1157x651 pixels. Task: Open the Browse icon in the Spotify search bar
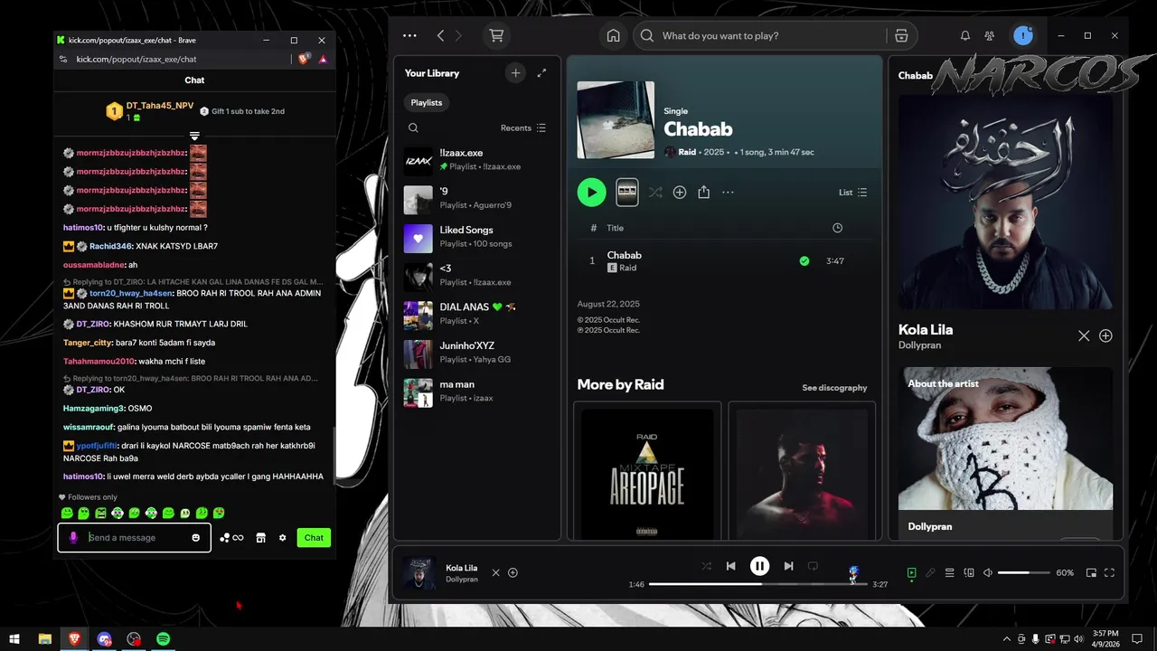tap(901, 35)
